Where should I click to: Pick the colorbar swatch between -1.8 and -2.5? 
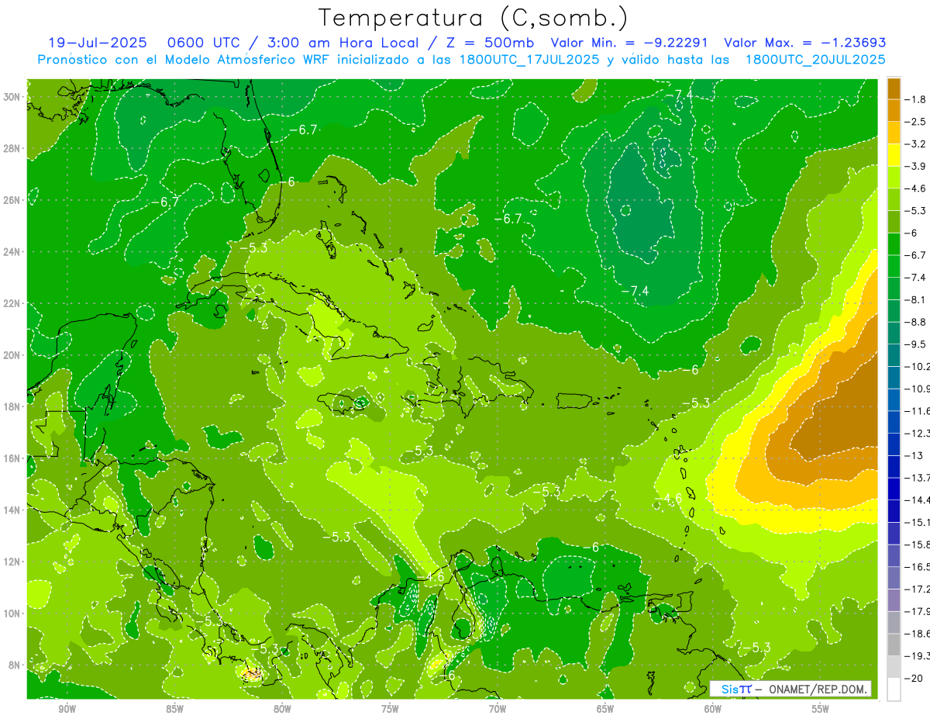click(x=894, y=110)
